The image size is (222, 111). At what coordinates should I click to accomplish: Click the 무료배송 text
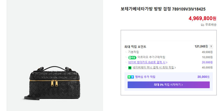211,25
